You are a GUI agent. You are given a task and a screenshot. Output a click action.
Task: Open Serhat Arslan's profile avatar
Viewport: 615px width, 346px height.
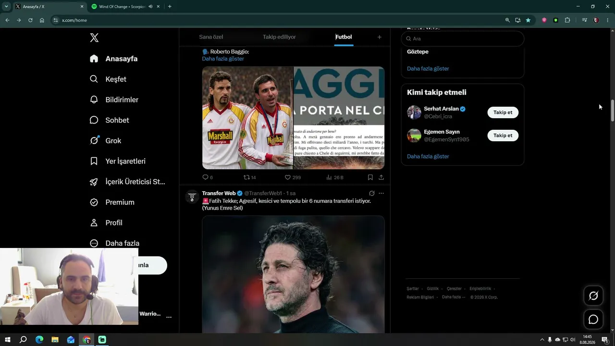click(414, 112)
